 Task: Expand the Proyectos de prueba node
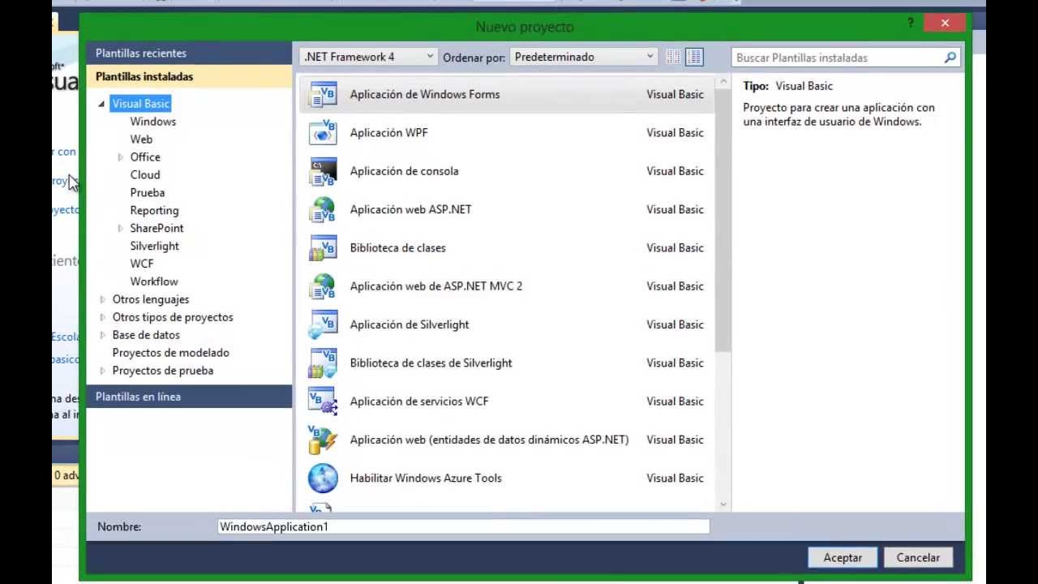coord(102,371)
